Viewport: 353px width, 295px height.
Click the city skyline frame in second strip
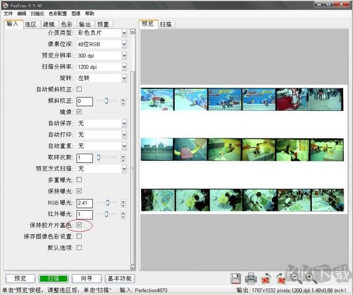(157, 150)
